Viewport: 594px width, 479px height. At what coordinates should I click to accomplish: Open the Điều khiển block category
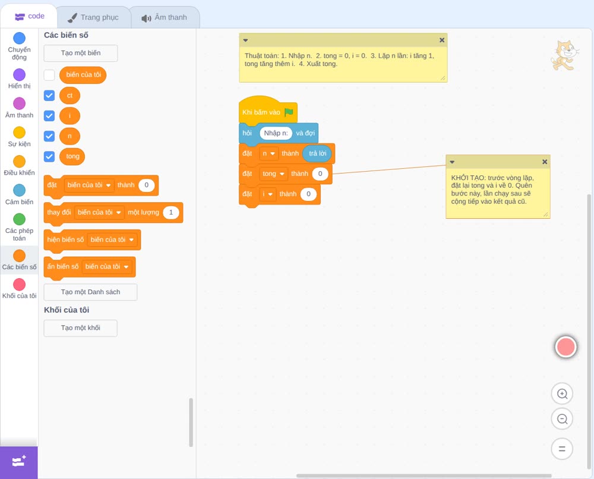pyautogui.click(x=20, y=166)
